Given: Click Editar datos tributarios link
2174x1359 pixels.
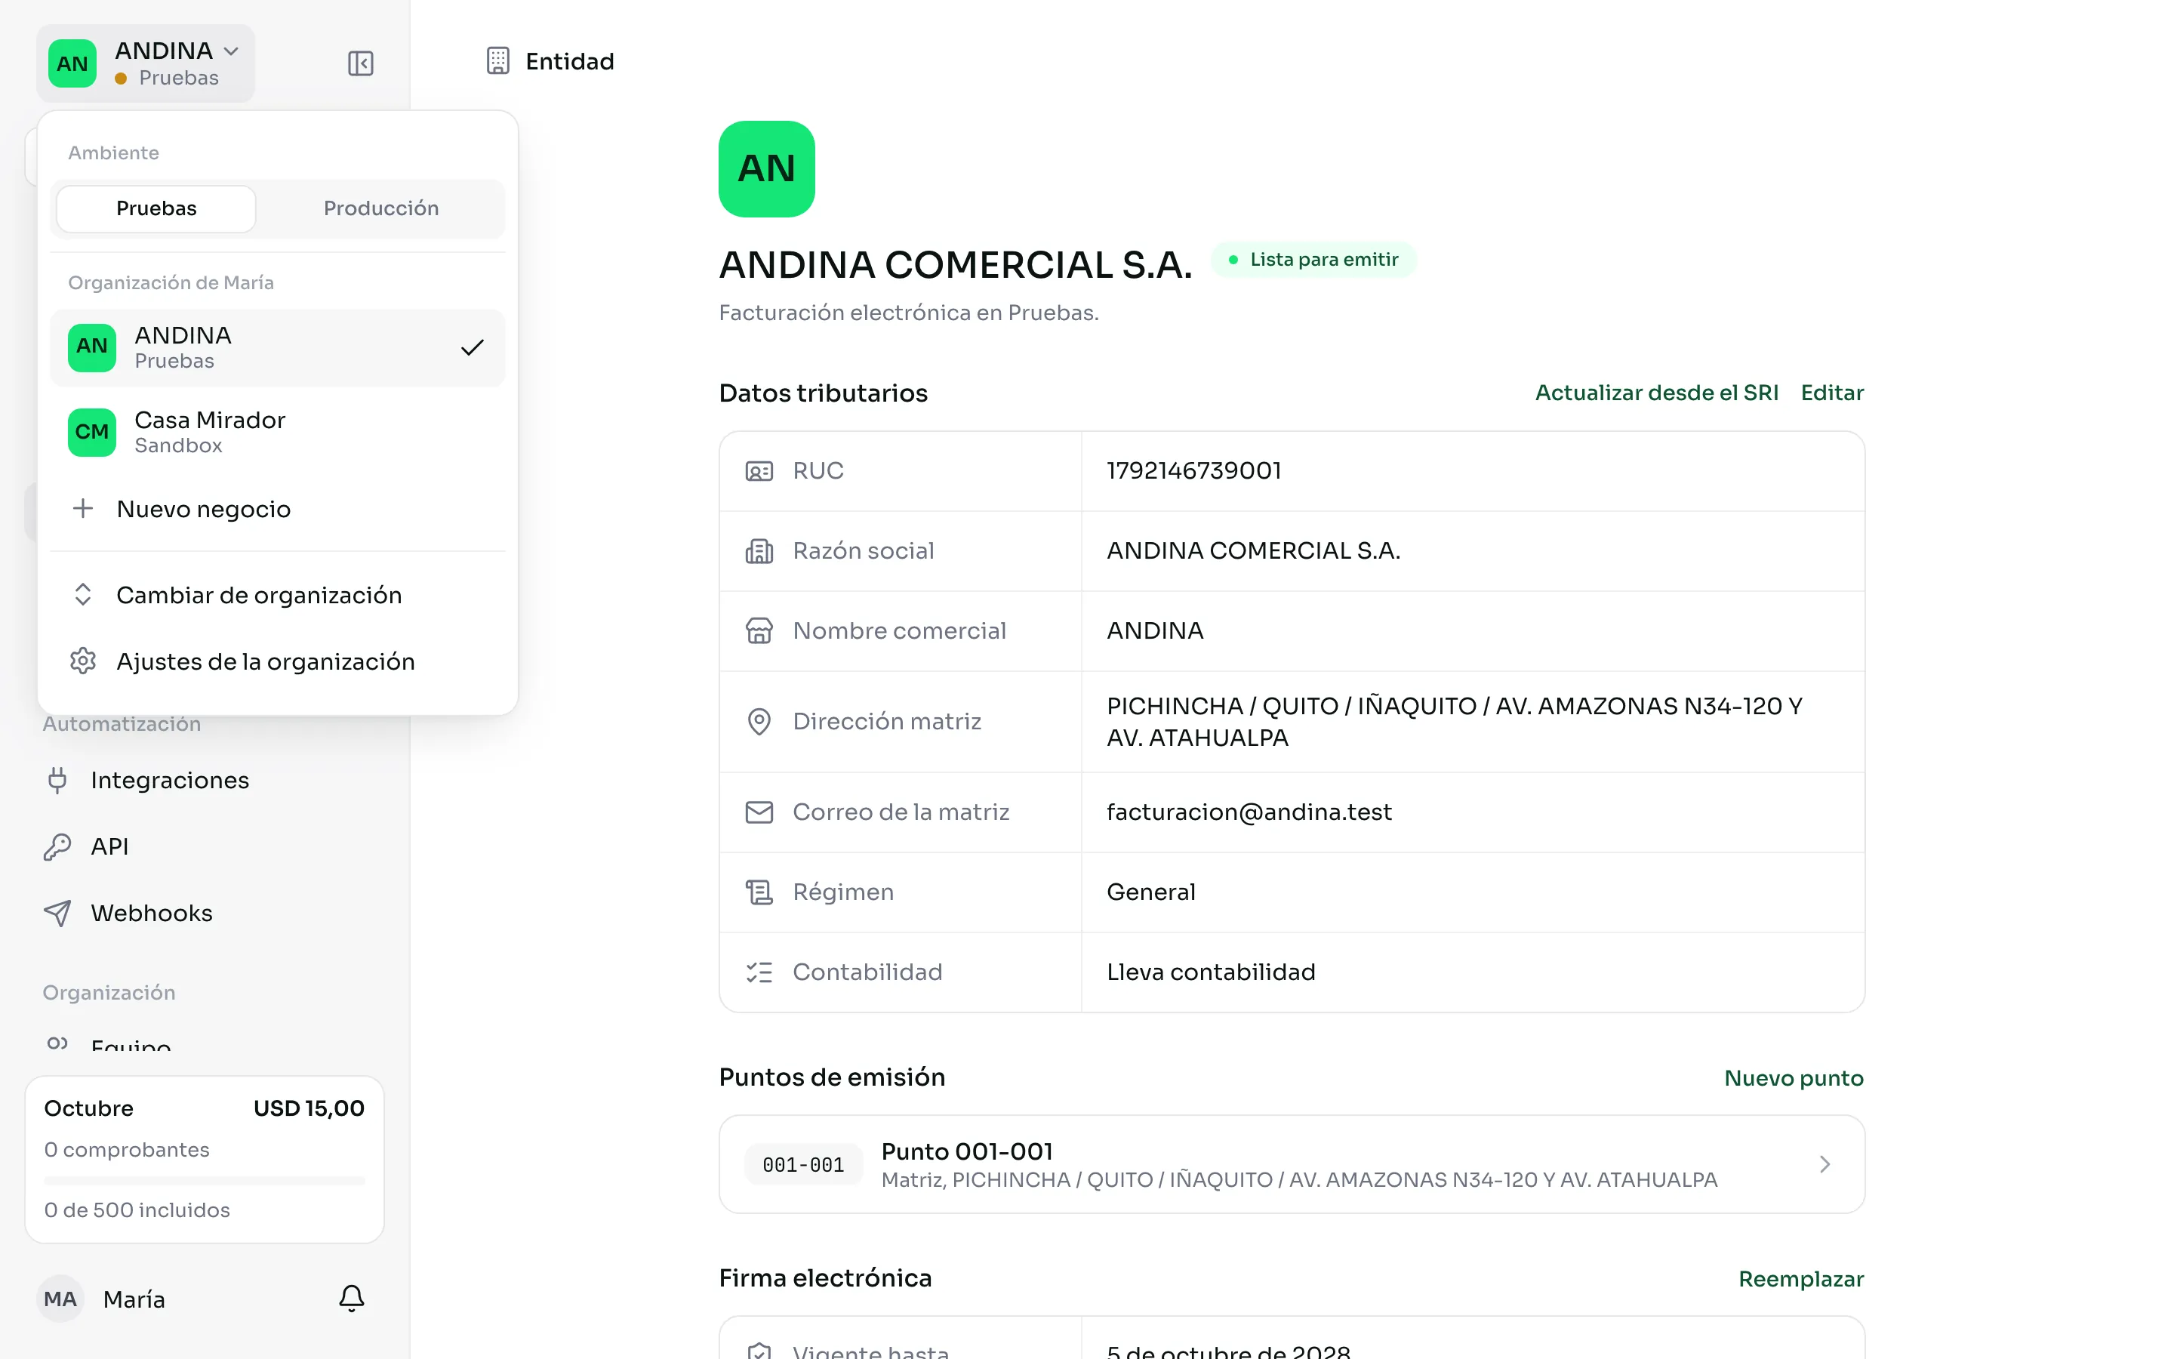Looking at the screenshot, I should coord(1832,393).
